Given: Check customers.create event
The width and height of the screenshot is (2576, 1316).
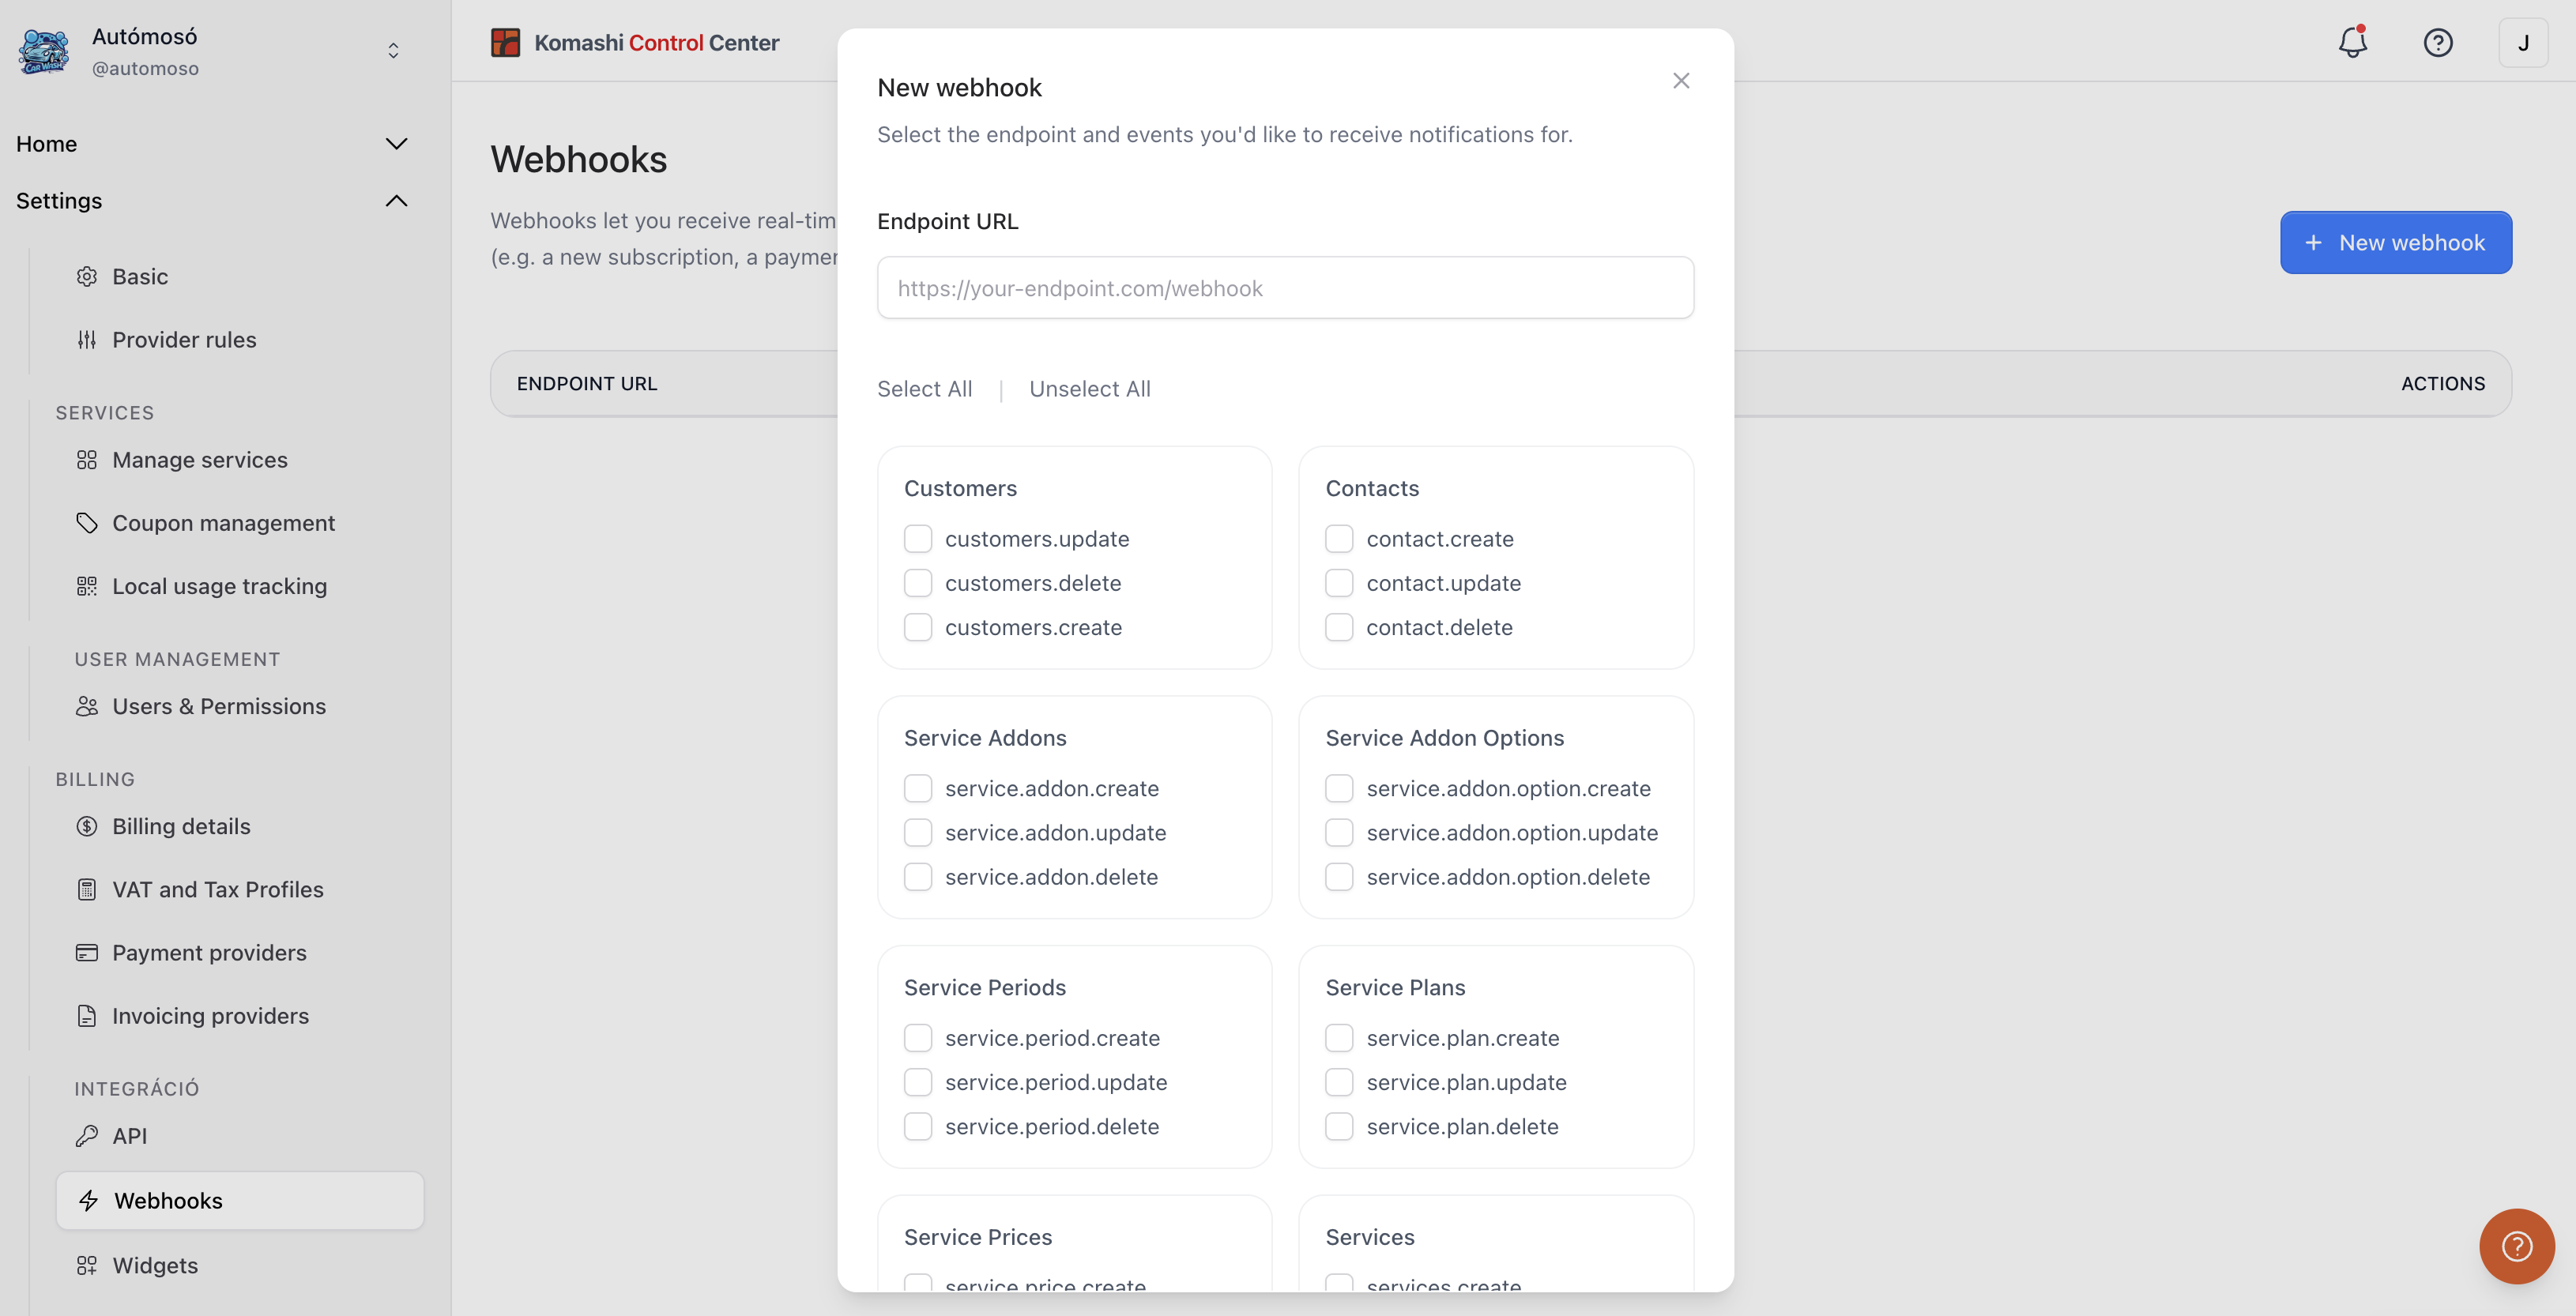Looking at the screenshot, I should coord(918,627).
